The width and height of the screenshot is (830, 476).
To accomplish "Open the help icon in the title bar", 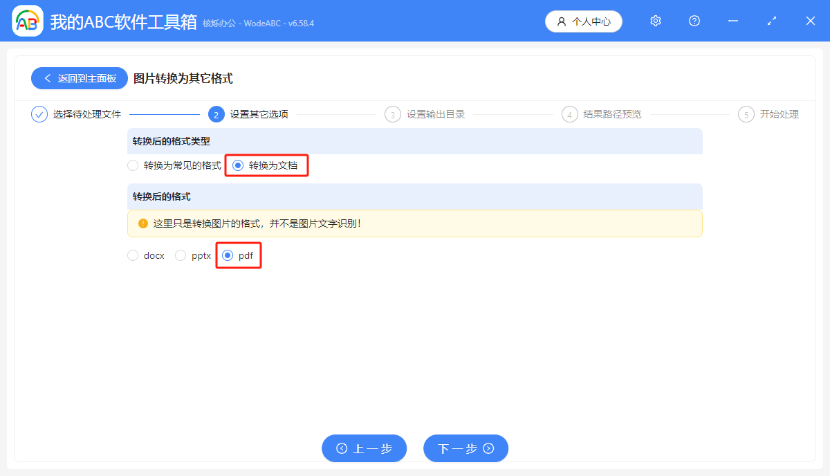I will (x=694, y=21).
